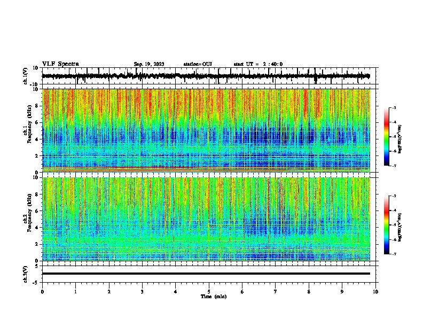This screenshot has height=327, width=423.
Task: Click time axis tick label "7"
Action: [276, 292]
